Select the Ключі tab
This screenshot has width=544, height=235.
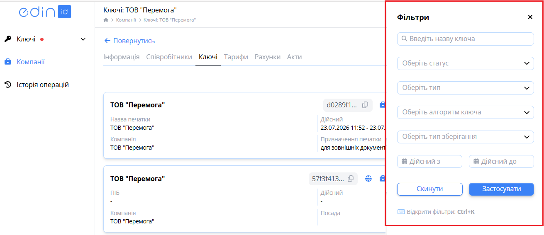point(208,57)
